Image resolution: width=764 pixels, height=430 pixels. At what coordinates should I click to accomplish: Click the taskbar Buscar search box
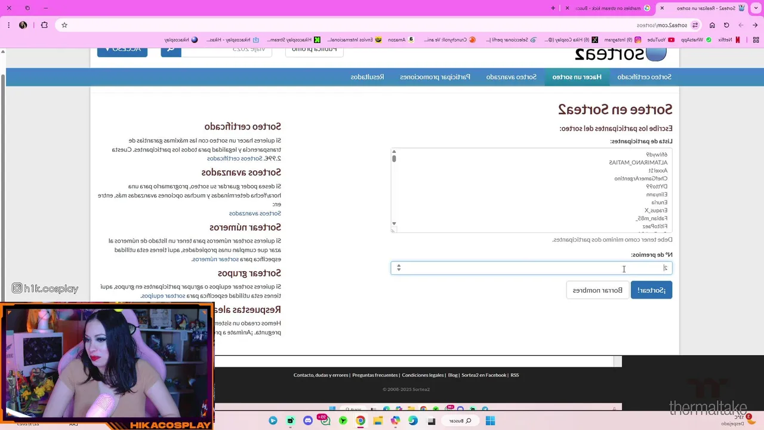click(x=460, y=421)
